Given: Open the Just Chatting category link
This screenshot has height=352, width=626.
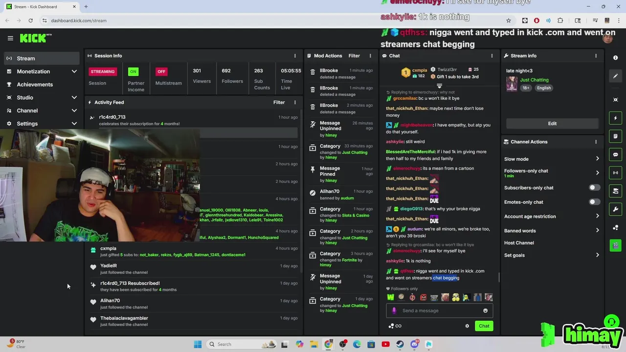Looking at the screenshot, I should pyautogui.click(x=534, y=80).
